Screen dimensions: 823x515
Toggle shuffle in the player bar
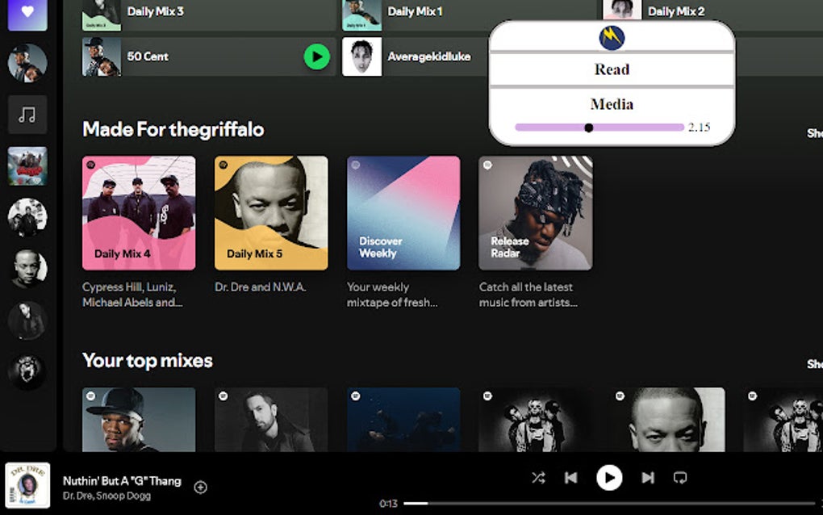coord(538,478)
